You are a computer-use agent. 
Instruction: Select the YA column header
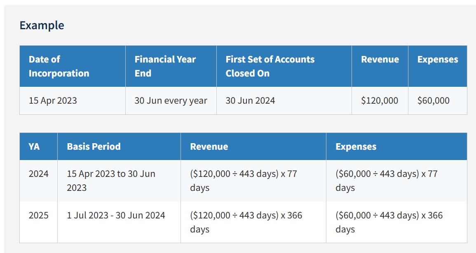coord(39,146)
